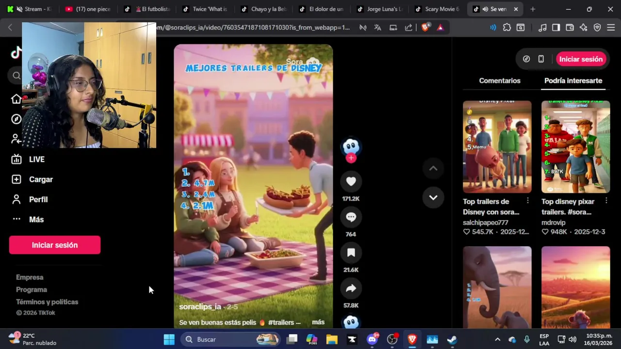Viewport: 621px width, 349px height.
Task: Toggle the browser sidebar panel icon
Action: [x=556, y=28]
